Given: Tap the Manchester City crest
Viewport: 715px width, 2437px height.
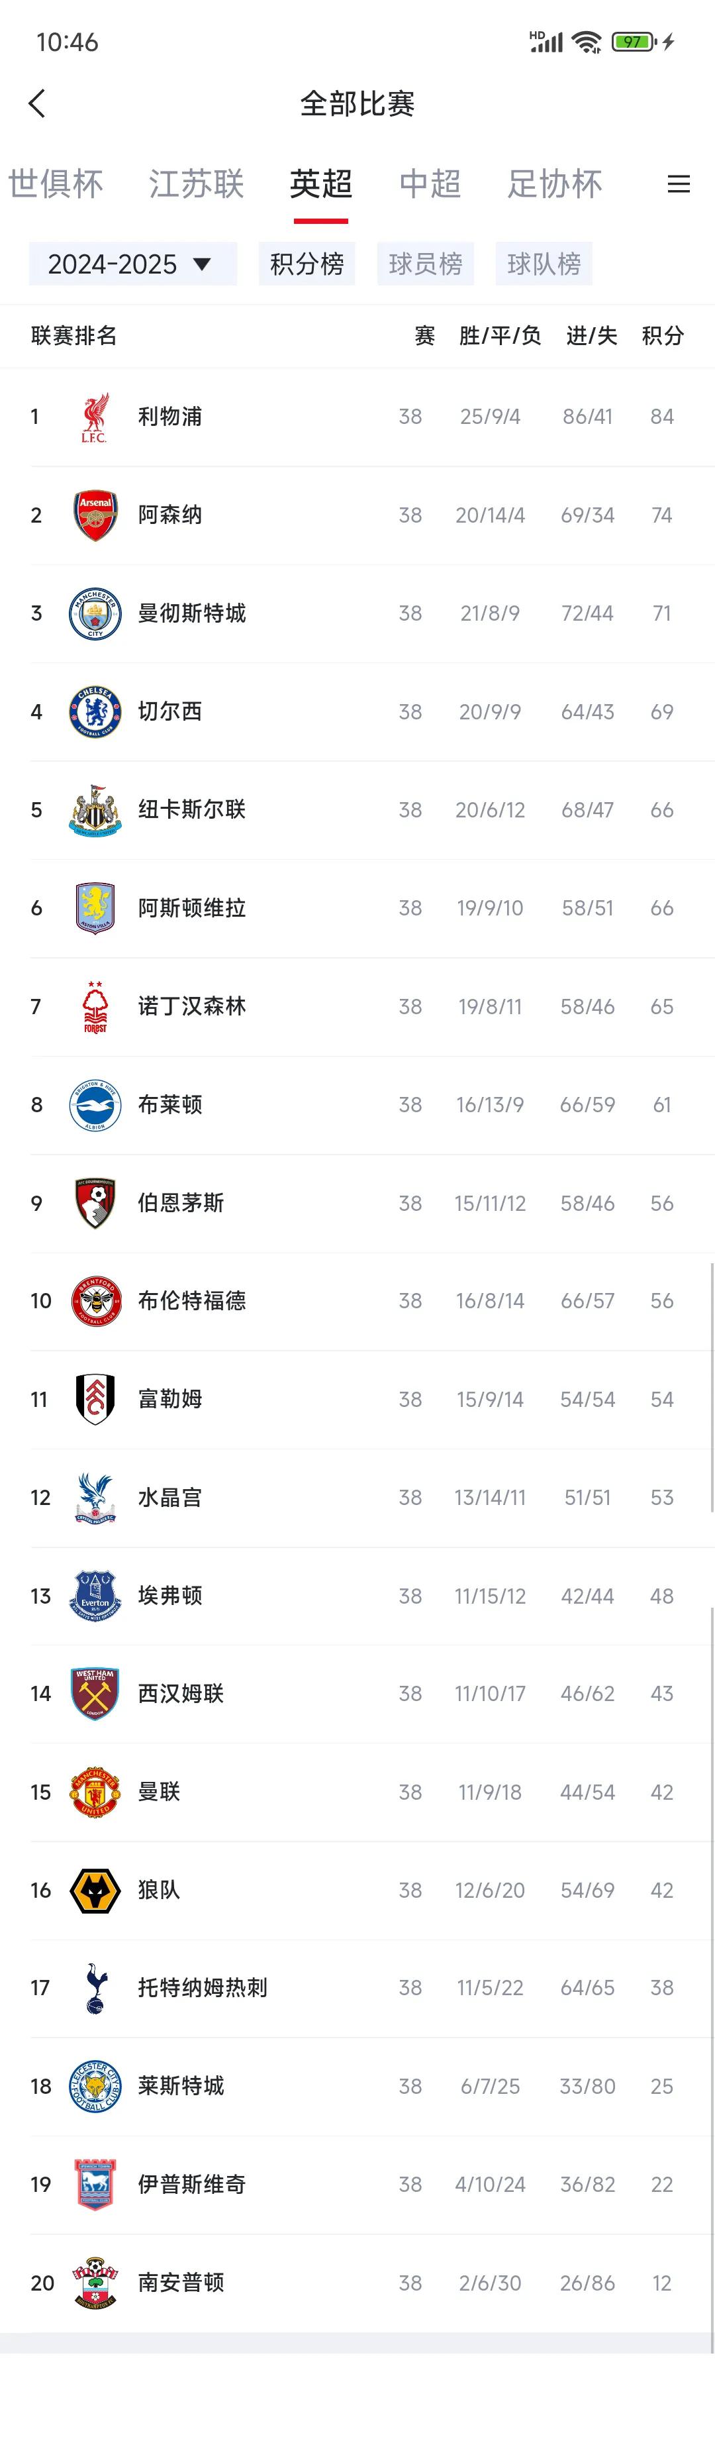Looking at the screenshot, I should [95, 613].
